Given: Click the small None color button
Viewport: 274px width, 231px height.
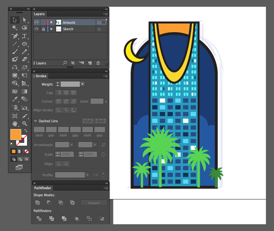Looking at the screenshot, I should (x=27, y=151).
